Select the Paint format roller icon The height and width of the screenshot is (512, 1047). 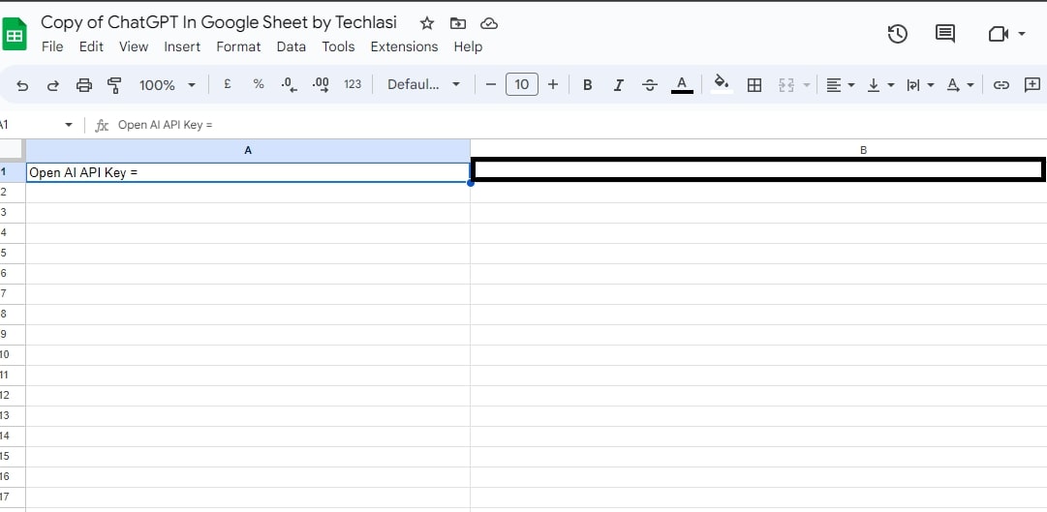point(114,85)
